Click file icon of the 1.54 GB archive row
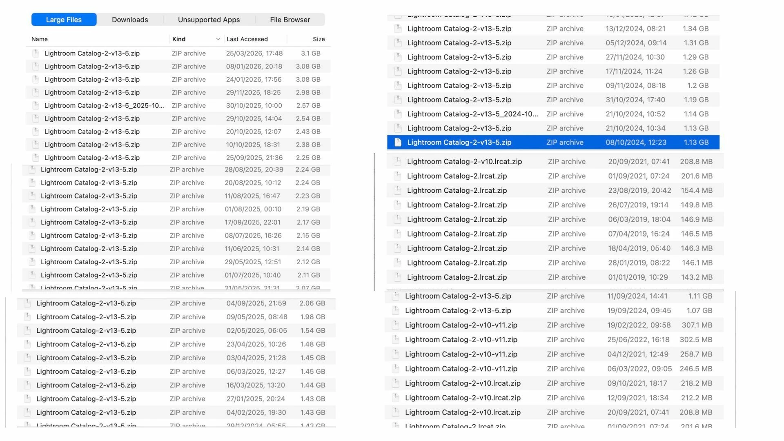 click(28, 330)
